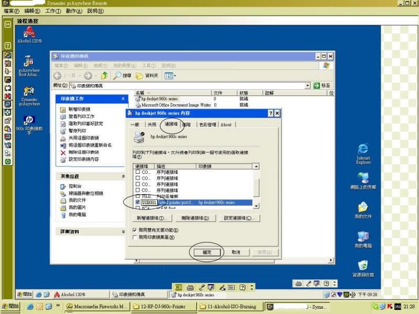Open the Recycle Bin (資源回收筒) icon

point(363,266)
